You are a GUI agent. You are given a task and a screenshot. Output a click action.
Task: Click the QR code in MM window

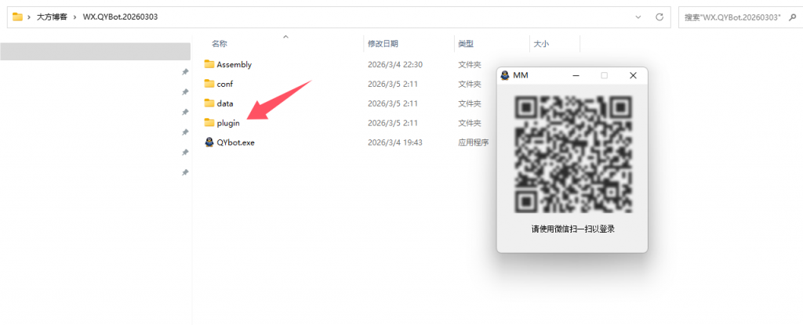pyautogui.click(x=572, y=153)
